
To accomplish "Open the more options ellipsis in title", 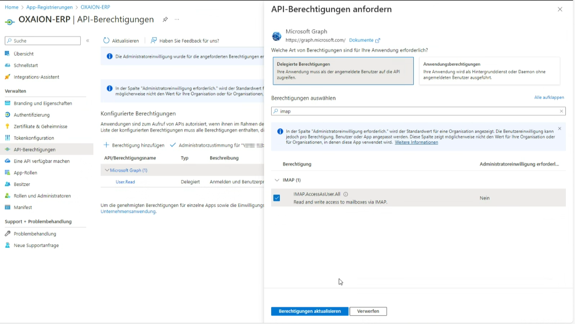I will tap(177, 20).
